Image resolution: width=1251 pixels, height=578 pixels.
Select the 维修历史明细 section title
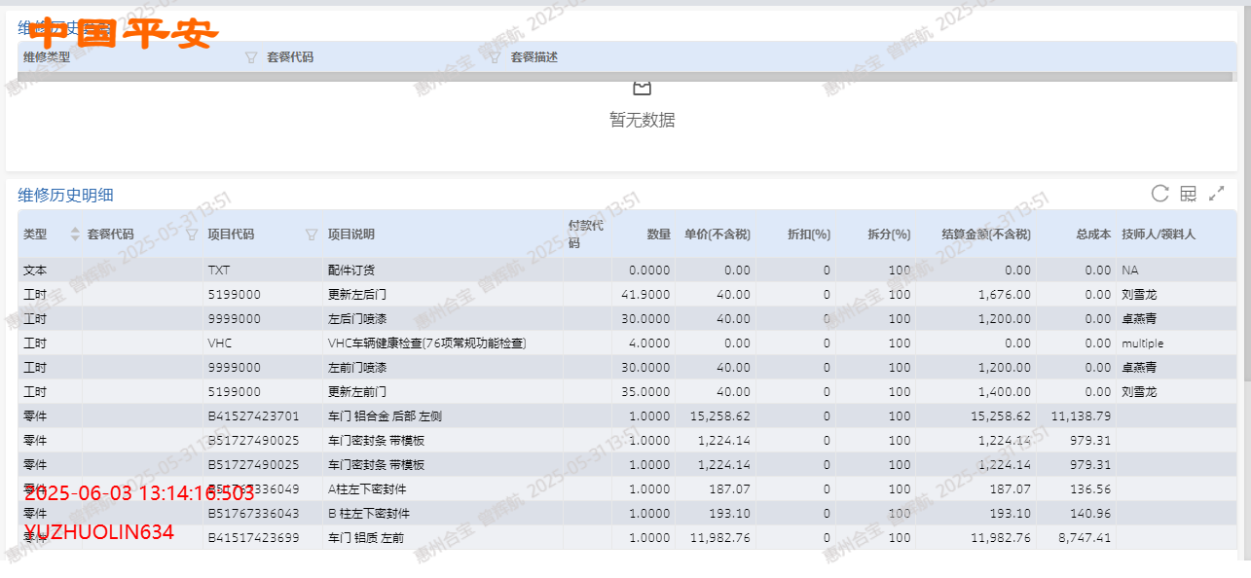point(65,196)
